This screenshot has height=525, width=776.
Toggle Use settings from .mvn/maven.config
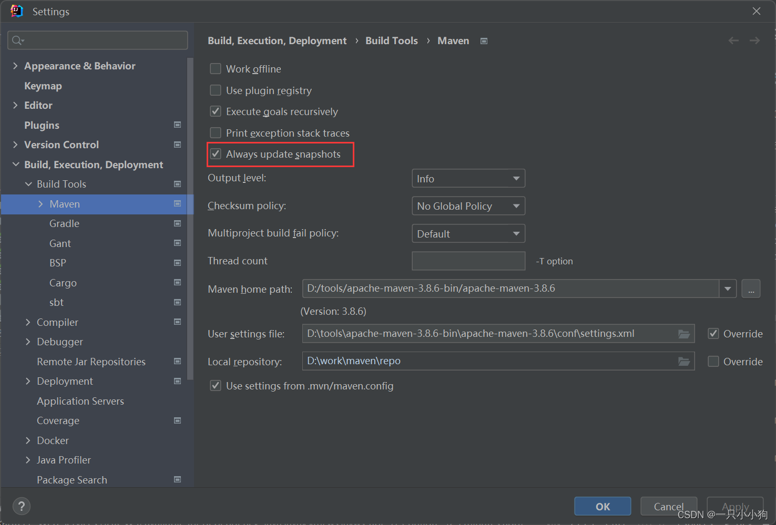216,386
